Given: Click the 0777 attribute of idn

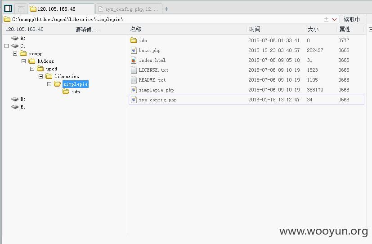Looking at the screenshot, I should tap(344, 40).
